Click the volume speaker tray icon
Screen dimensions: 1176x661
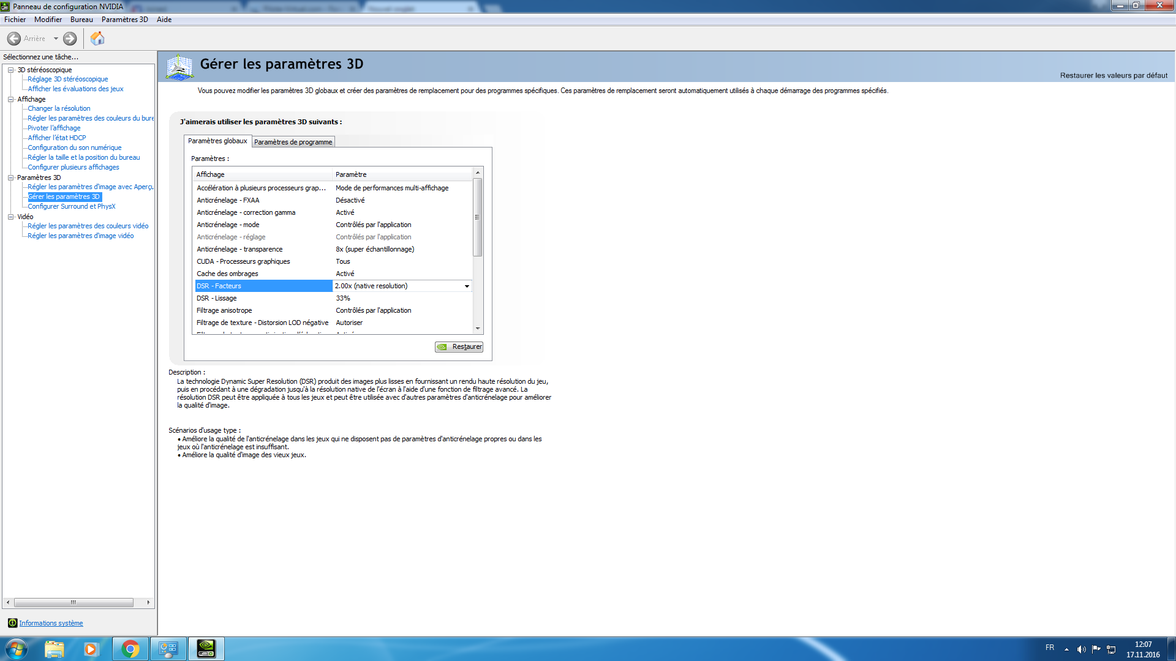click(1082, 649)
